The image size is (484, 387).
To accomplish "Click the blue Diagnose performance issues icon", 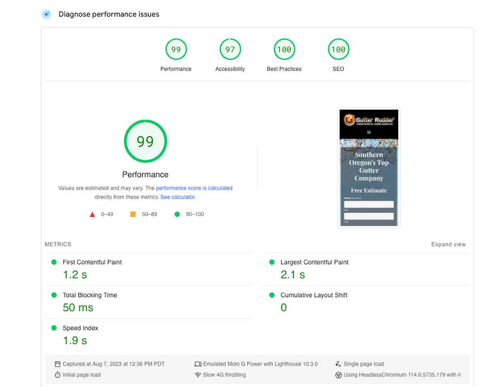I will point(46,15).
